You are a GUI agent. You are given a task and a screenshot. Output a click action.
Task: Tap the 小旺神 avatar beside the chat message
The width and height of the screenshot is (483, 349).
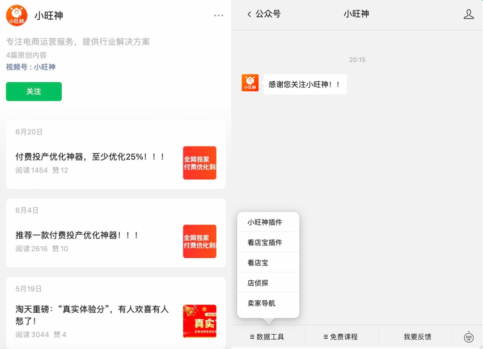point(250,83)
